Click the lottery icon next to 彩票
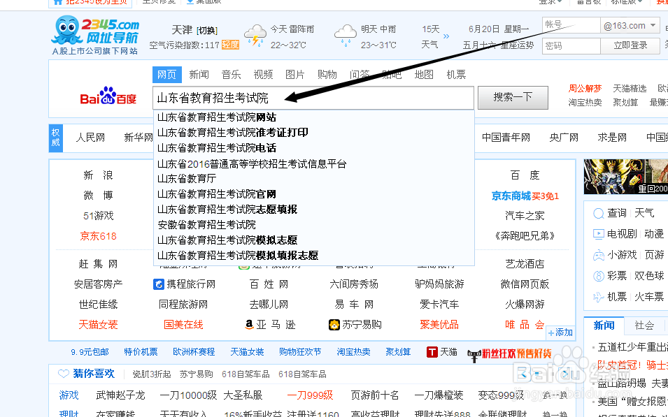The height and width of the screenshot is (417, 668). point(599,276)
